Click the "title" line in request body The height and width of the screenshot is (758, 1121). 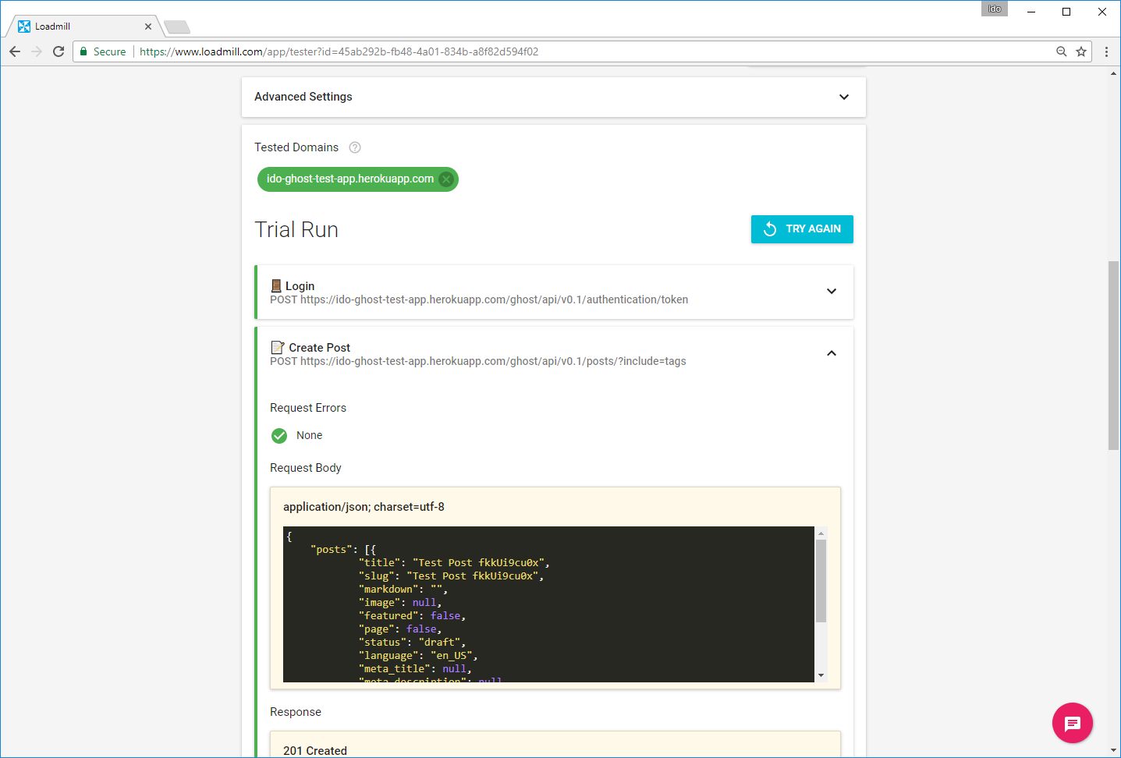tap(454, 563)
